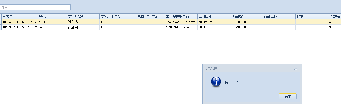Click the 委托方名称 column header

tap(83, 16)
